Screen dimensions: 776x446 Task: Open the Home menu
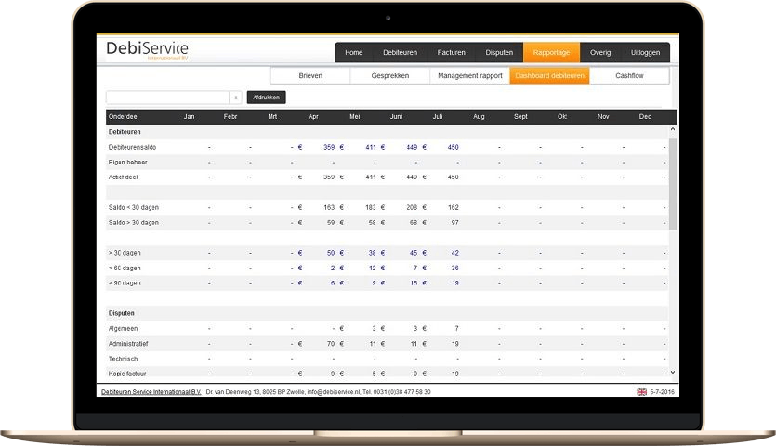click(353, 53)
